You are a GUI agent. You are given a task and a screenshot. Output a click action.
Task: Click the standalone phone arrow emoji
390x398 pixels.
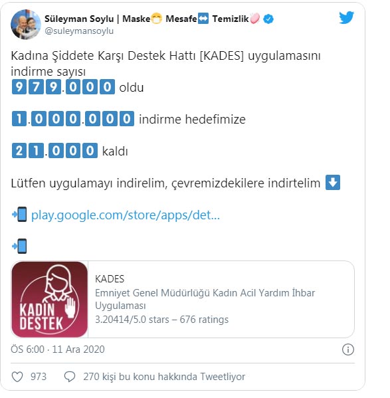pyautogui.click(x=19, y=246)
